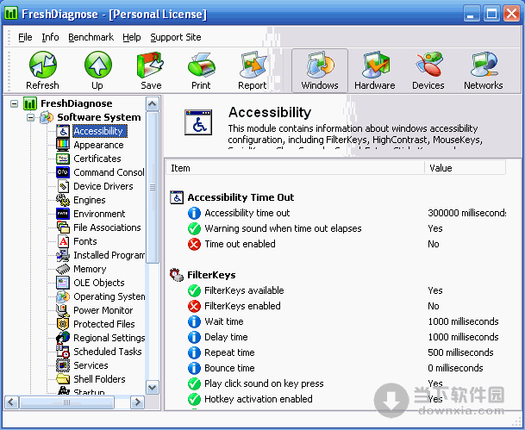Open the File menu
525x430 pixels.
(x=25, y=37)
